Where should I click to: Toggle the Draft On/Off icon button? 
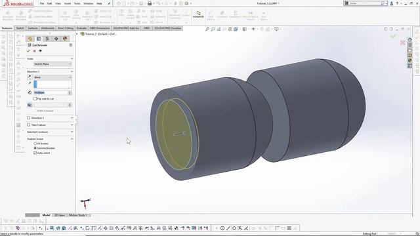(30, 105)
